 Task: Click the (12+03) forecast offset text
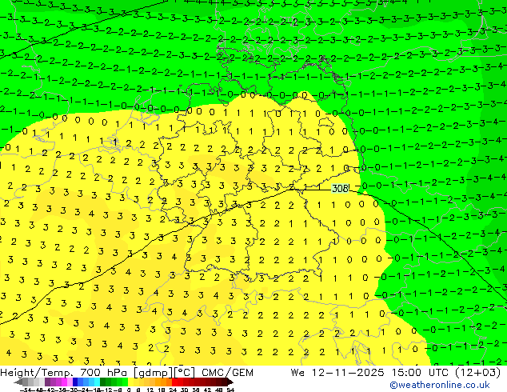click(x=477, y=373)
